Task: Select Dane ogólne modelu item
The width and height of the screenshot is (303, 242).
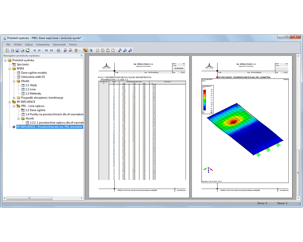Action: point(34,73)
